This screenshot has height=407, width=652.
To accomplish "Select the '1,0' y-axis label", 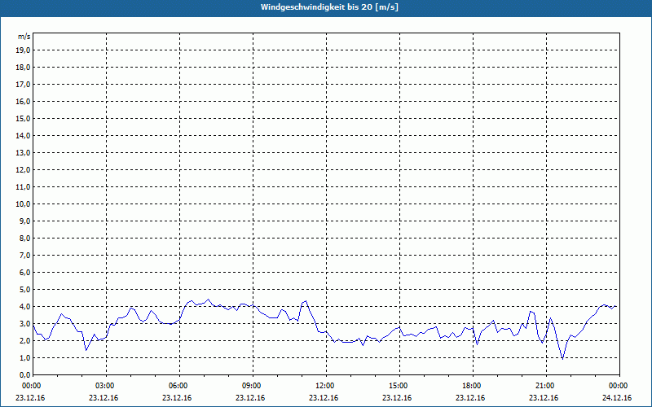I will point(24,357).
